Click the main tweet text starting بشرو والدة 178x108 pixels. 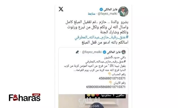(97, 27)
